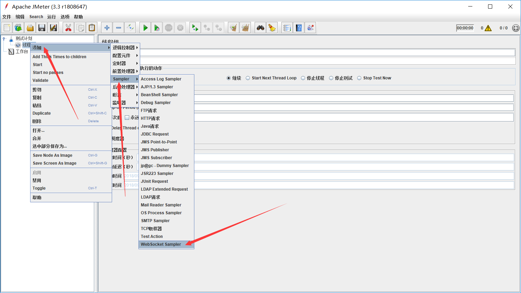Screen dimensions: 521x293
Task: Click the Remote Stop All icon
Action: point(207,28)
